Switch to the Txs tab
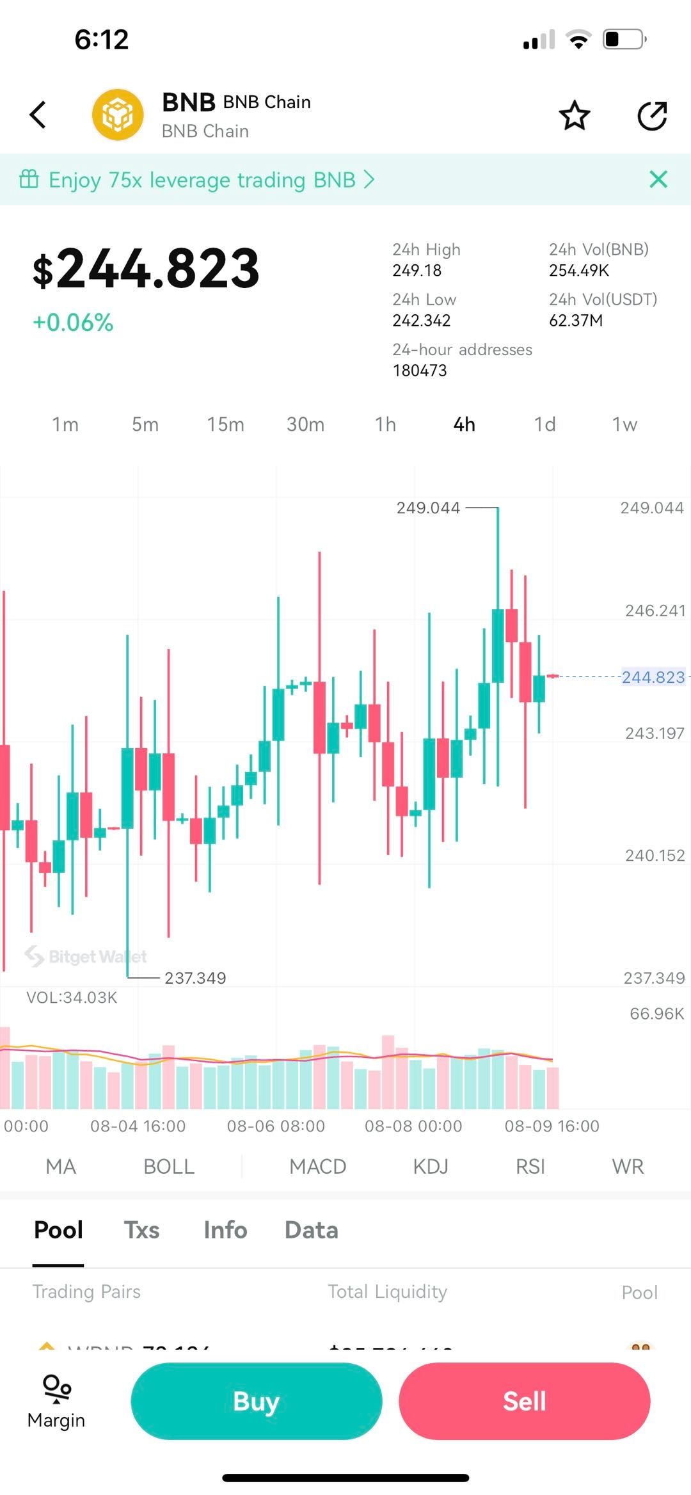Image resolution: width=691 pixels, height=1495 pixels. pyautogui.click(x=142, y=1229)
